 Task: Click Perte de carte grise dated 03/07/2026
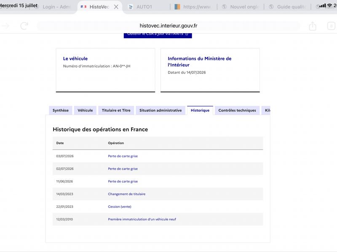(123, 156)
